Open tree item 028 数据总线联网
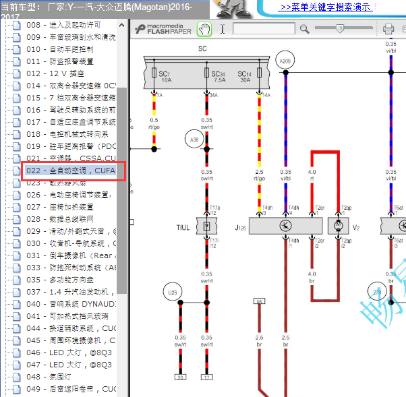Viewport: 406px width, 397px height. click(60, 219)
